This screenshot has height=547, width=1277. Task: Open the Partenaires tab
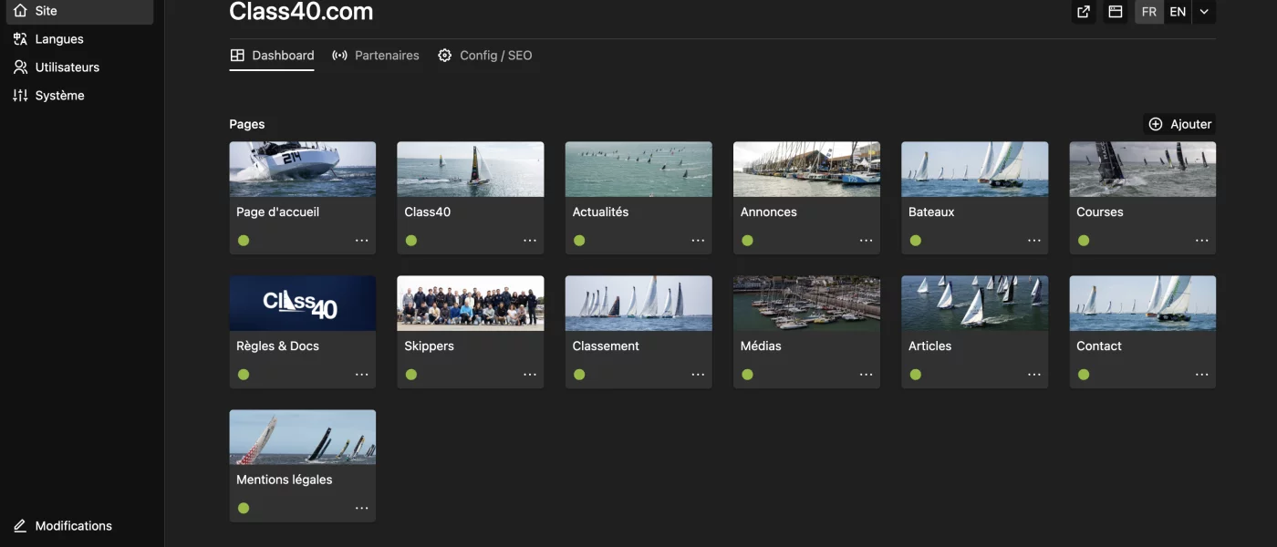(x=376, y=56)
